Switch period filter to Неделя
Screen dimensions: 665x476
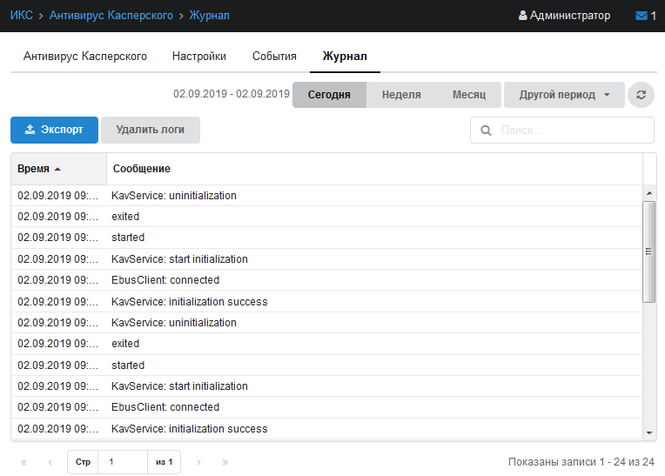coord(401,95)
